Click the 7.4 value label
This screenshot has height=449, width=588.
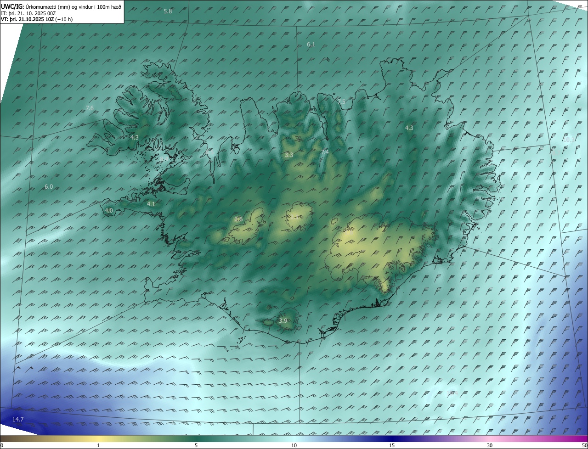(325, 152)
